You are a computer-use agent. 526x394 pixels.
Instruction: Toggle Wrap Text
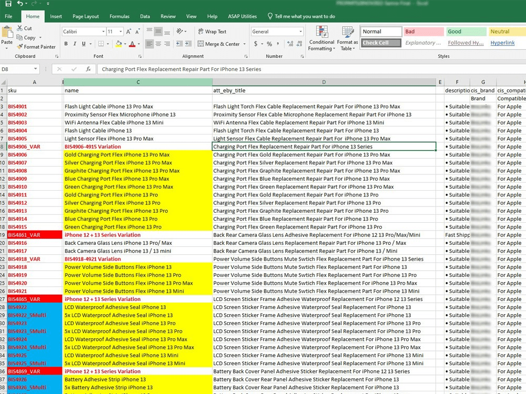(x=212, y=32)
